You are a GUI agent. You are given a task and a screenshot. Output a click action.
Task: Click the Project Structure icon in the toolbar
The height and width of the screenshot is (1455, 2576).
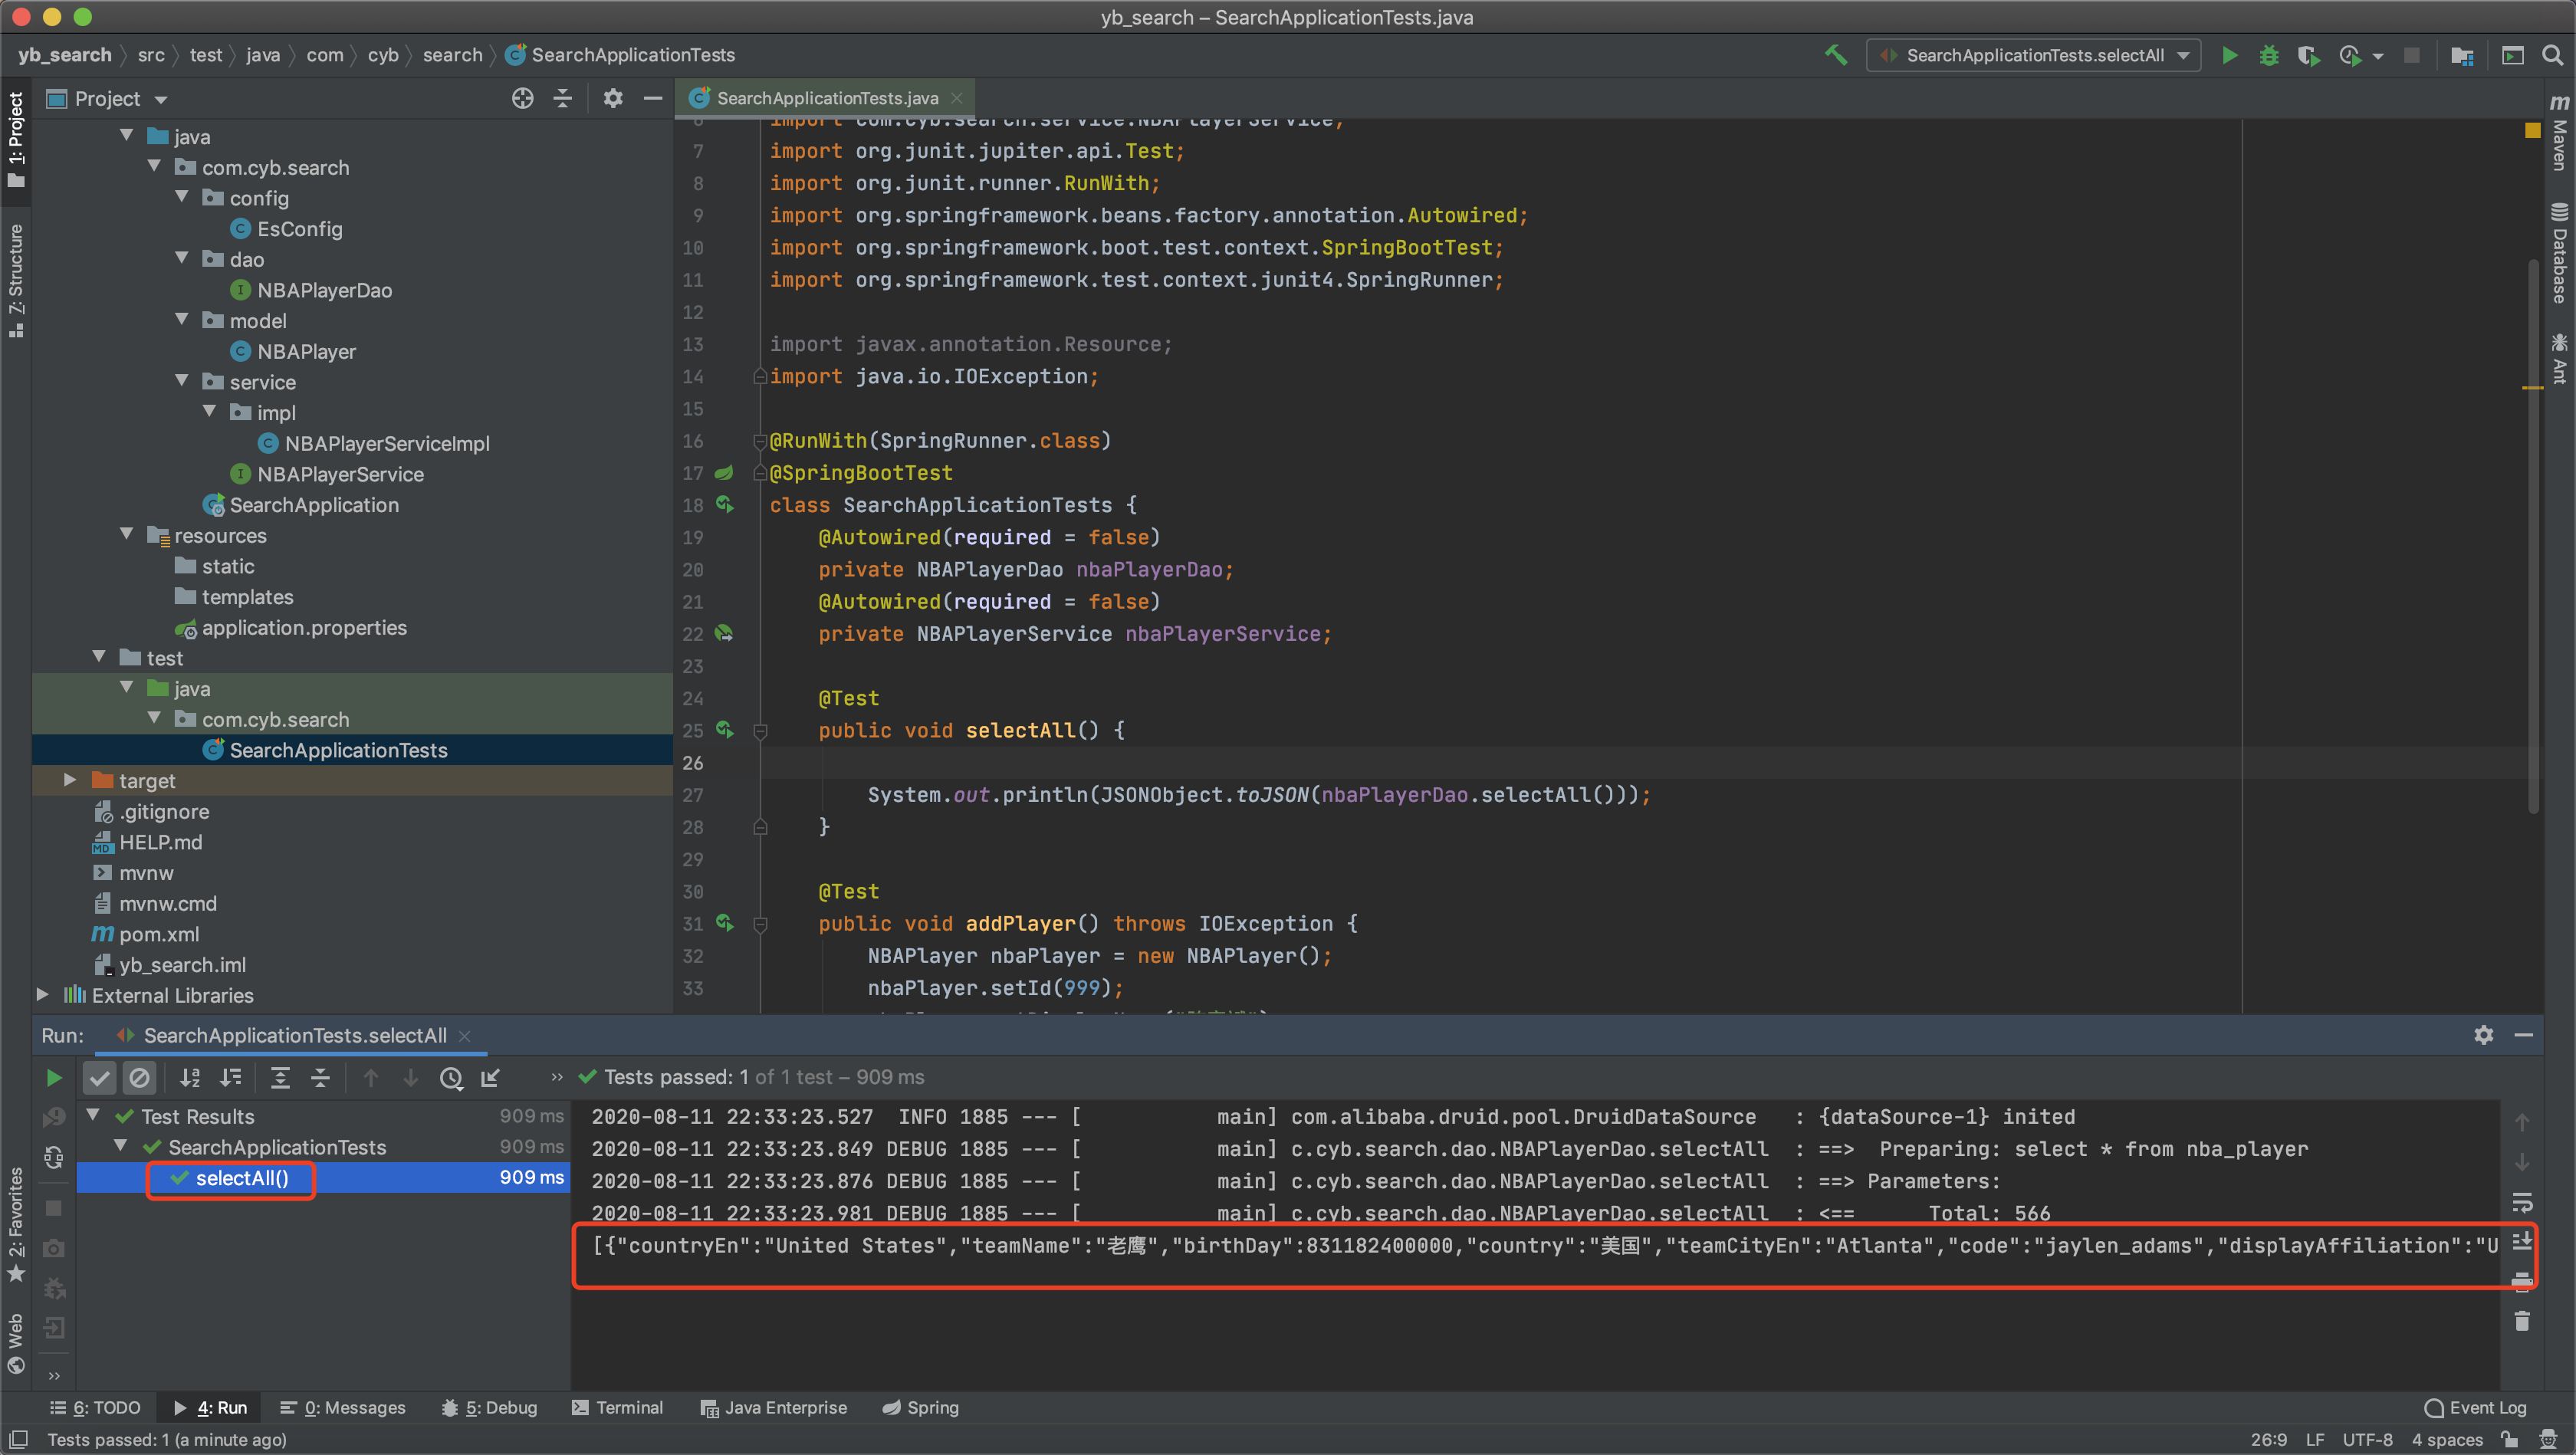[2462, 55]
